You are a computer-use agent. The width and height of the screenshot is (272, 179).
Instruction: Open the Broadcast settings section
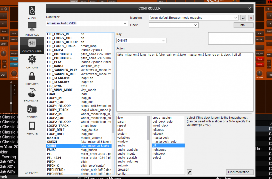32,95
